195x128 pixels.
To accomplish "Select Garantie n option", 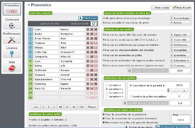I will click(x=107, y=85).
